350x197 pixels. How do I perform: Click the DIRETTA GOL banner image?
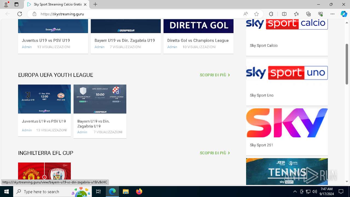(x=199, y=26)
